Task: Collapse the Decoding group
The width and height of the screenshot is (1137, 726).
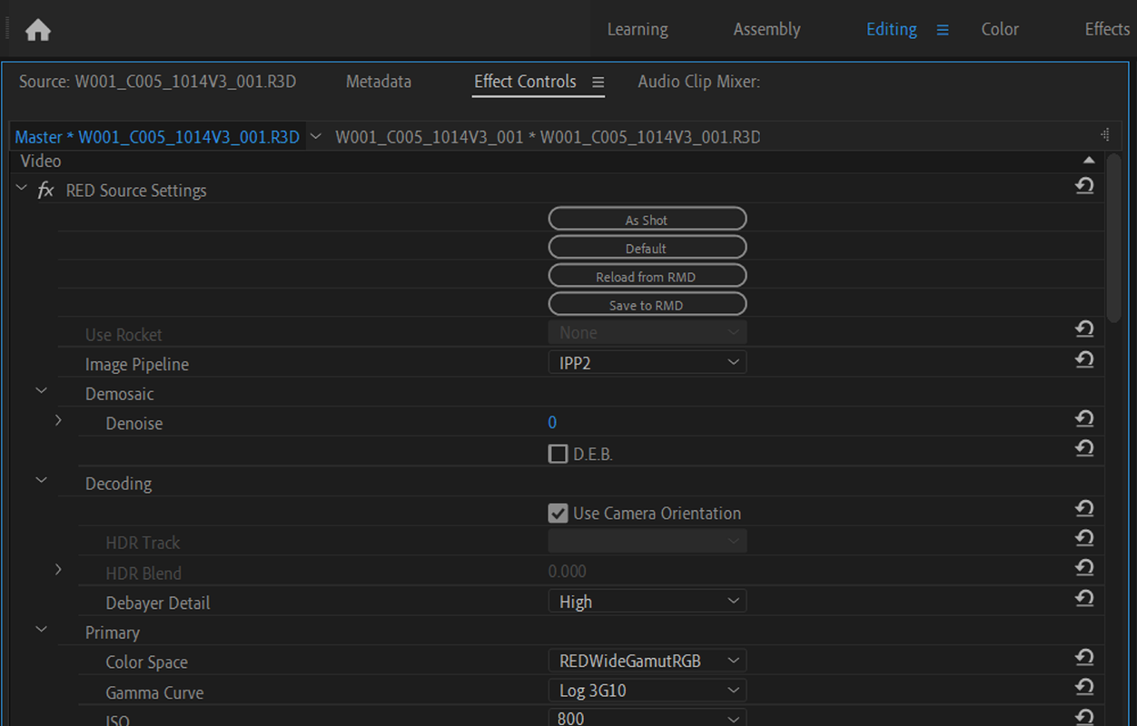Action: 41,481
